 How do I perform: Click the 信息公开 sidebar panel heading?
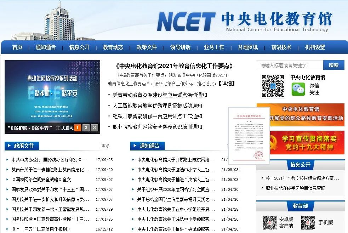click(x=300, y=165)
